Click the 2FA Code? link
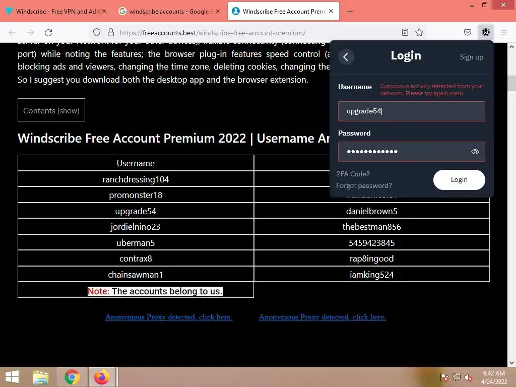 [353, 174]
